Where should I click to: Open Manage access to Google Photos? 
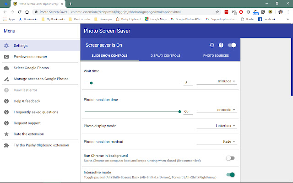41,79
